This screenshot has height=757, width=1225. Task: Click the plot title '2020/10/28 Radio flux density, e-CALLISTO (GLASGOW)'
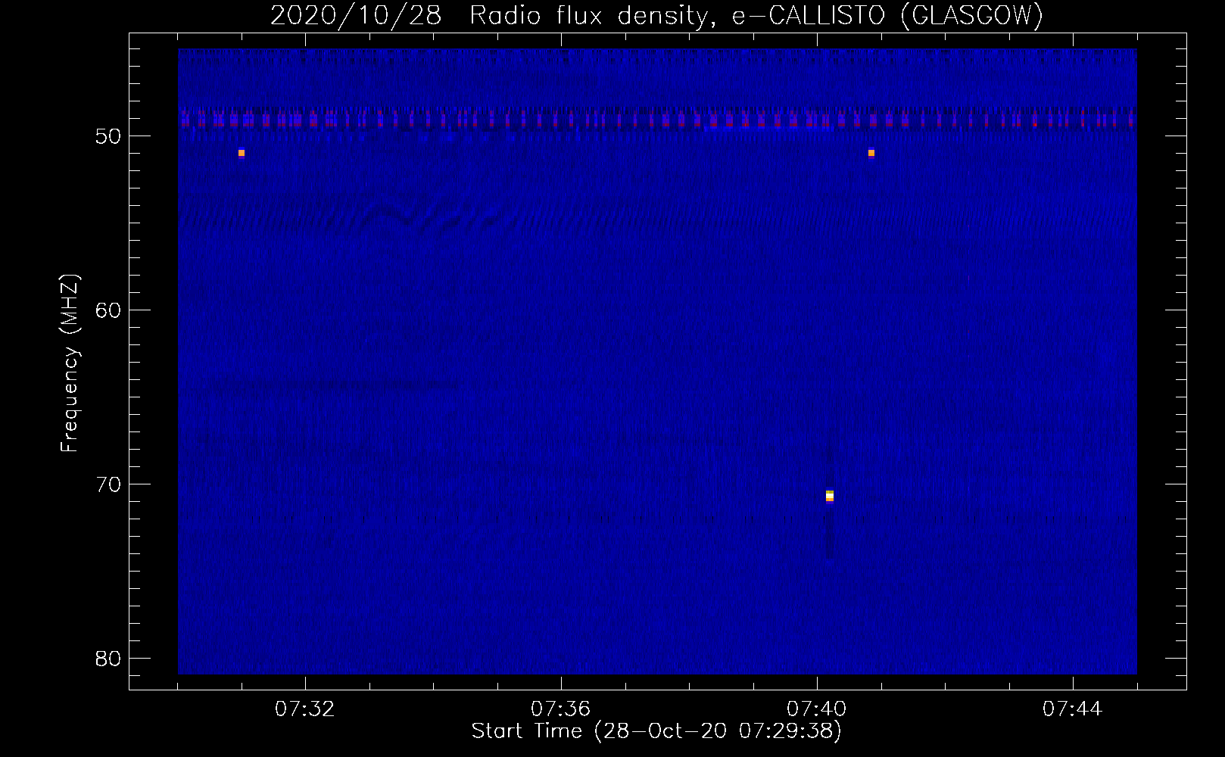657,15
